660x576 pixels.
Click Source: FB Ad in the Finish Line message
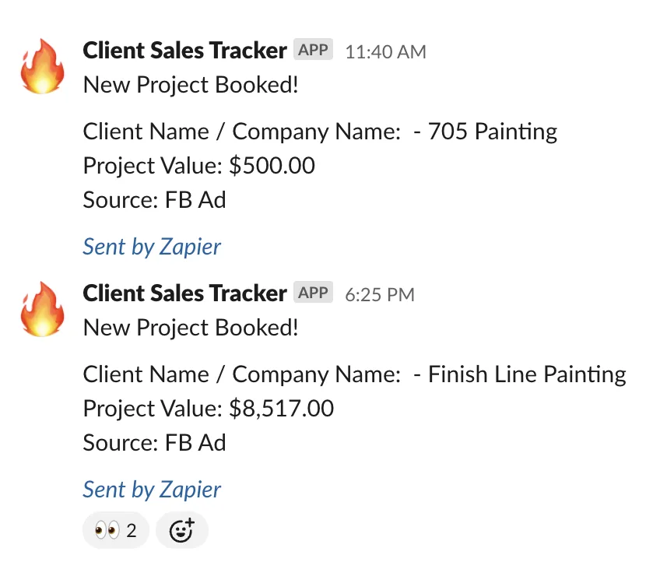[x=154, y=443]
